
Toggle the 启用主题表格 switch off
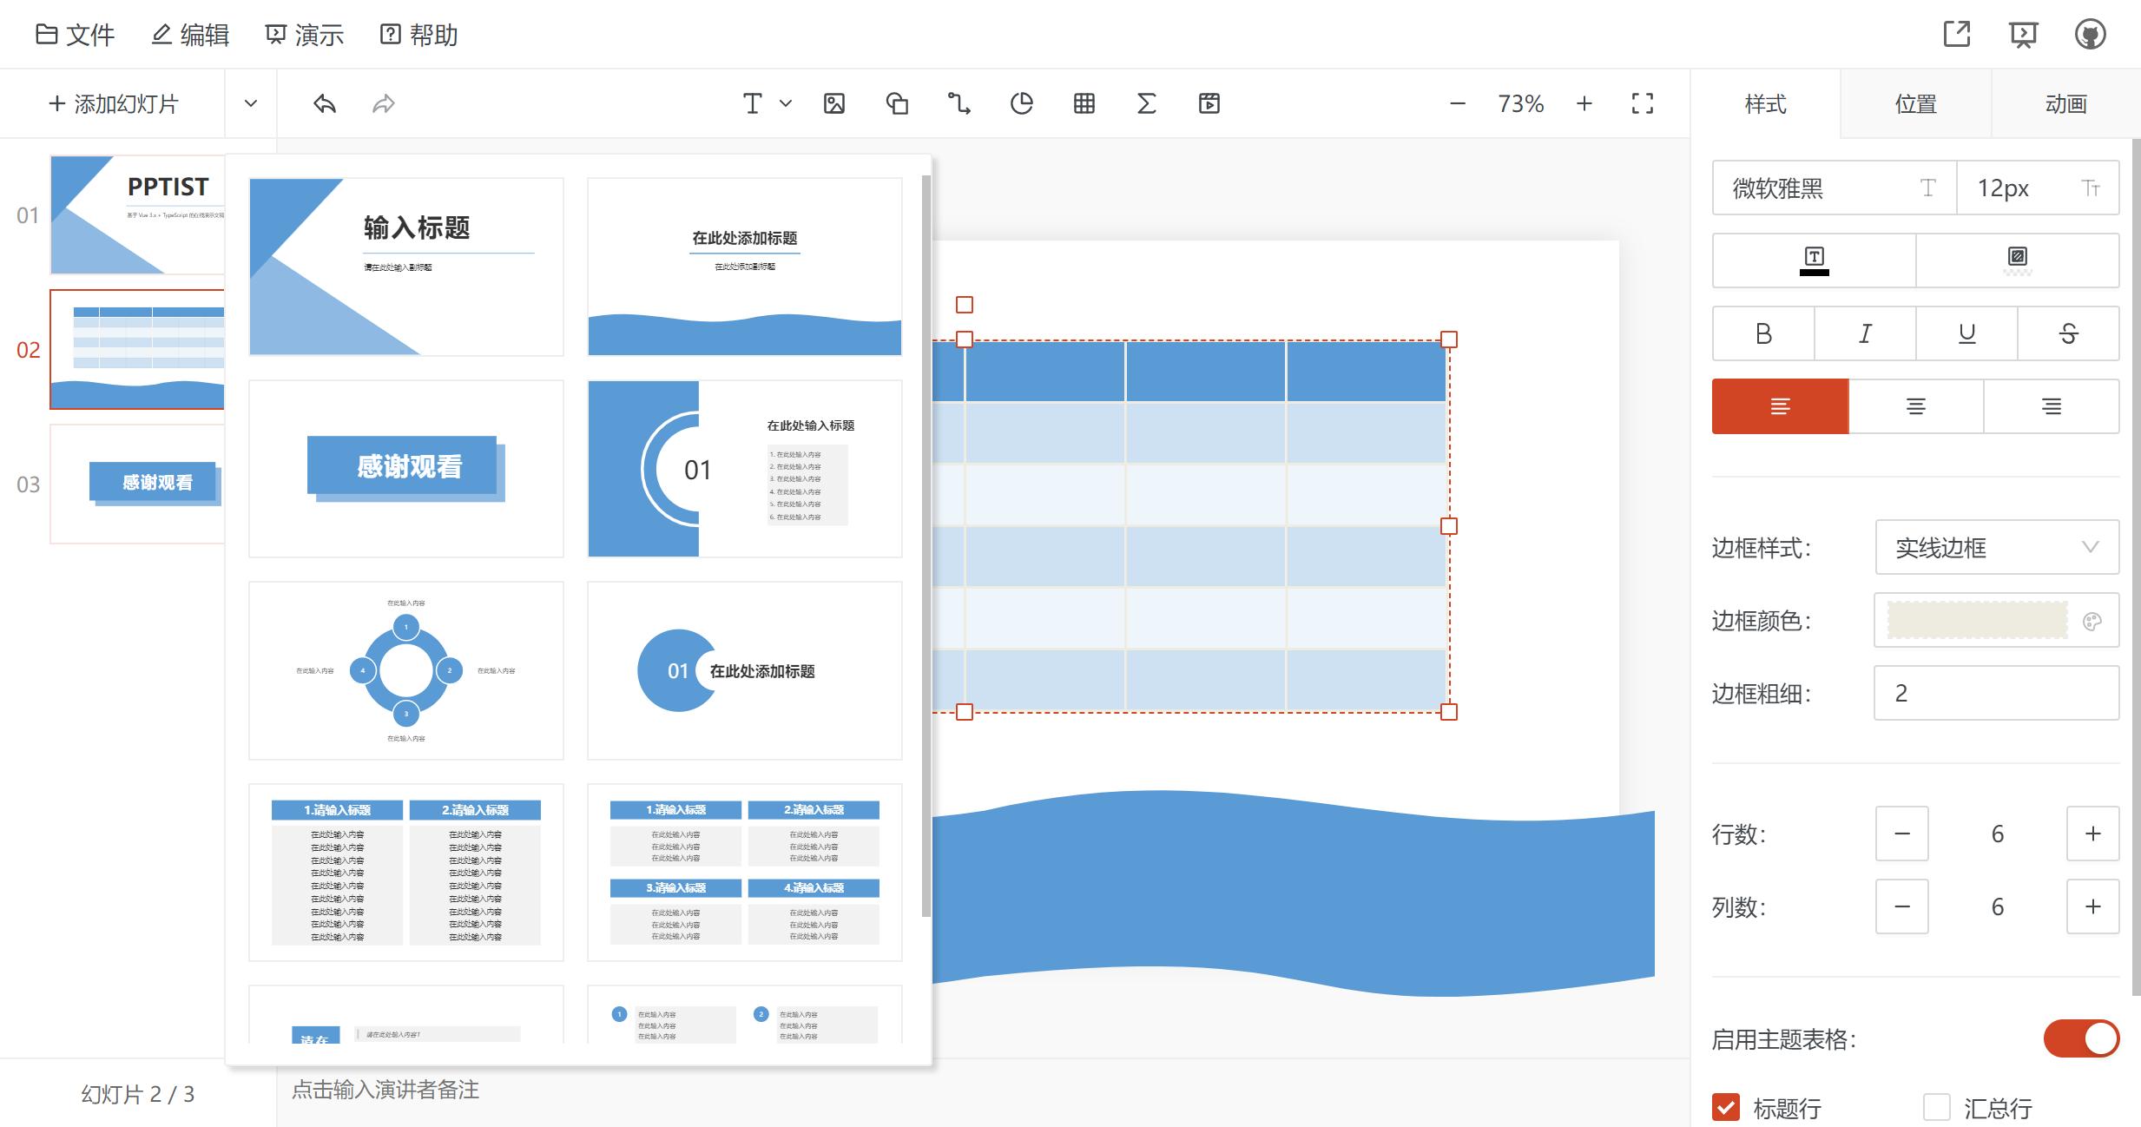point(2080,1038)
